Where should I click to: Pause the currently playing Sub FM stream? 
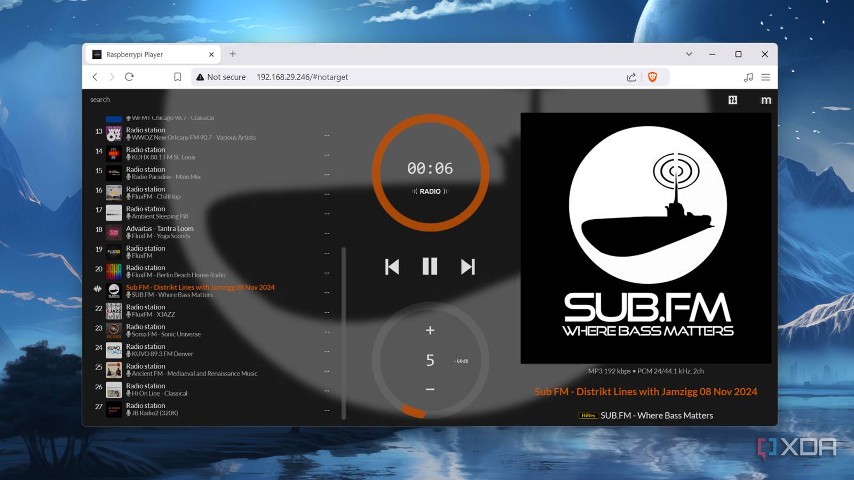[430, 267]
